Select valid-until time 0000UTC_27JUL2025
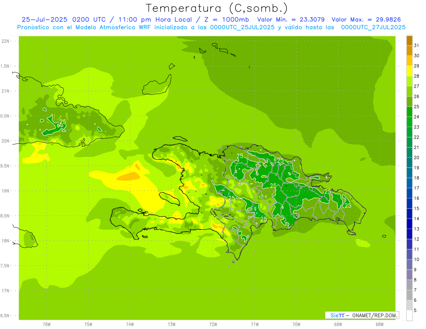This screenshot has width=426, height=329. click(373, 27)
